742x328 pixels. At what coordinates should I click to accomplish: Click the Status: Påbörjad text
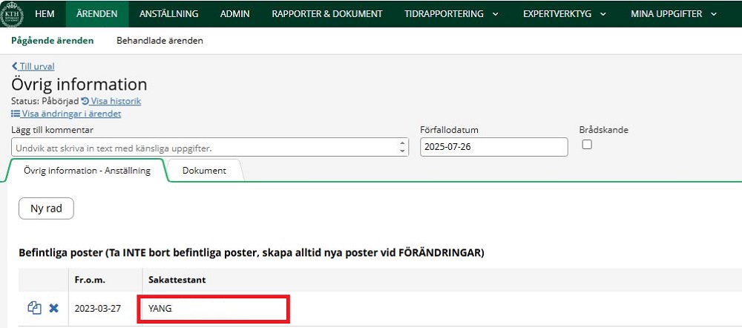pyautogui.click(x=45, y=101)
